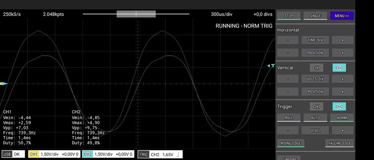This screenshot has height=160, width=374.
Task: Click the trigger LEVEL button
Action: 315,130
